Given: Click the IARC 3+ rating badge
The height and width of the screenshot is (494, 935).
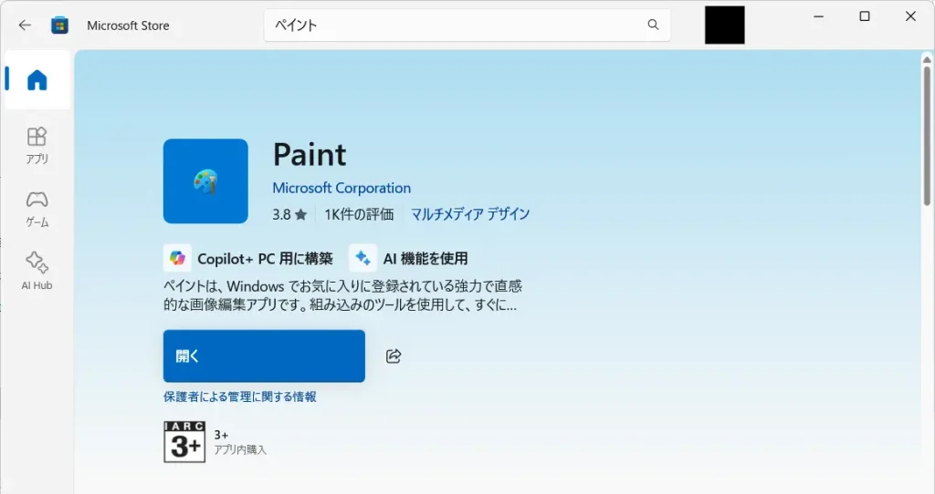Looking at the screenshot, I should point(184,442).
